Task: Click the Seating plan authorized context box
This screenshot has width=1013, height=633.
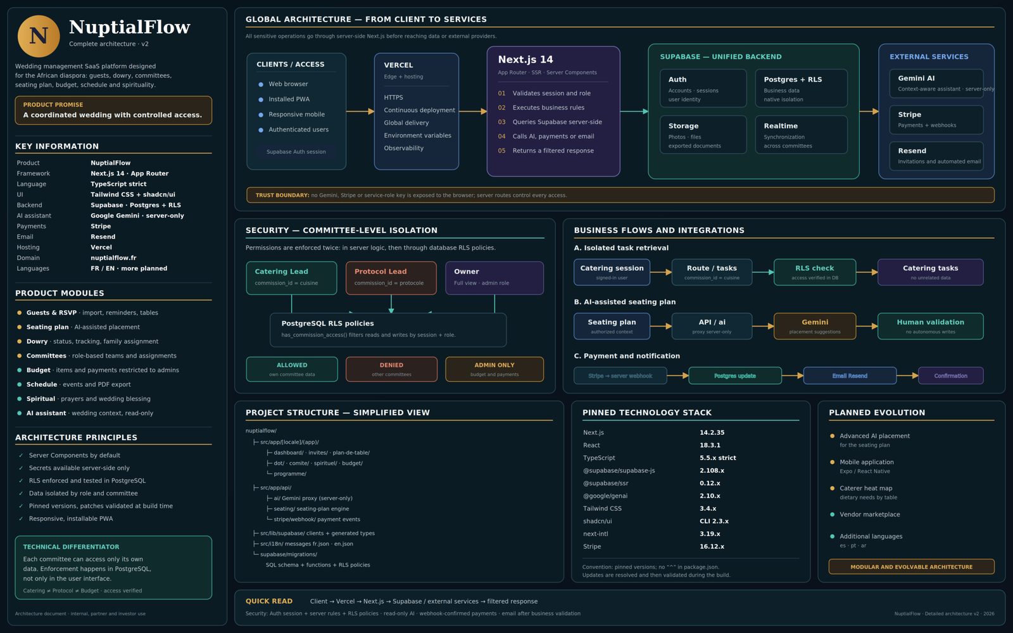Action: coord(612,326)
